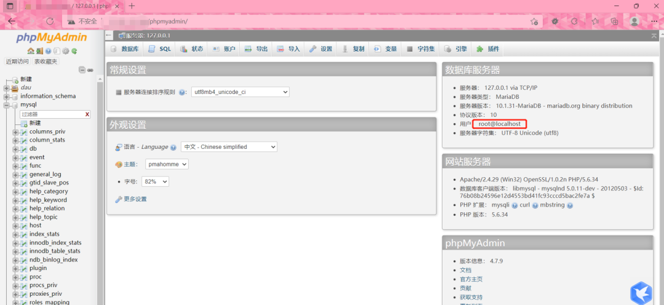Open the 文档 documentation link
The height and width of the screenshot is (305, 664).
(x=465, y=271)
